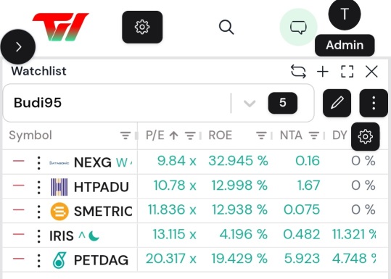Open the chat messages icon
The height and width of the screenshot is (279, 391).
pyautogui.click(x=298, y=27)
